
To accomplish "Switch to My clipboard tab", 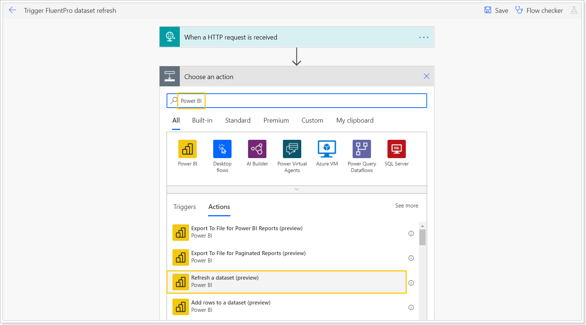I will pyautogui.click(x=355, y=120).
